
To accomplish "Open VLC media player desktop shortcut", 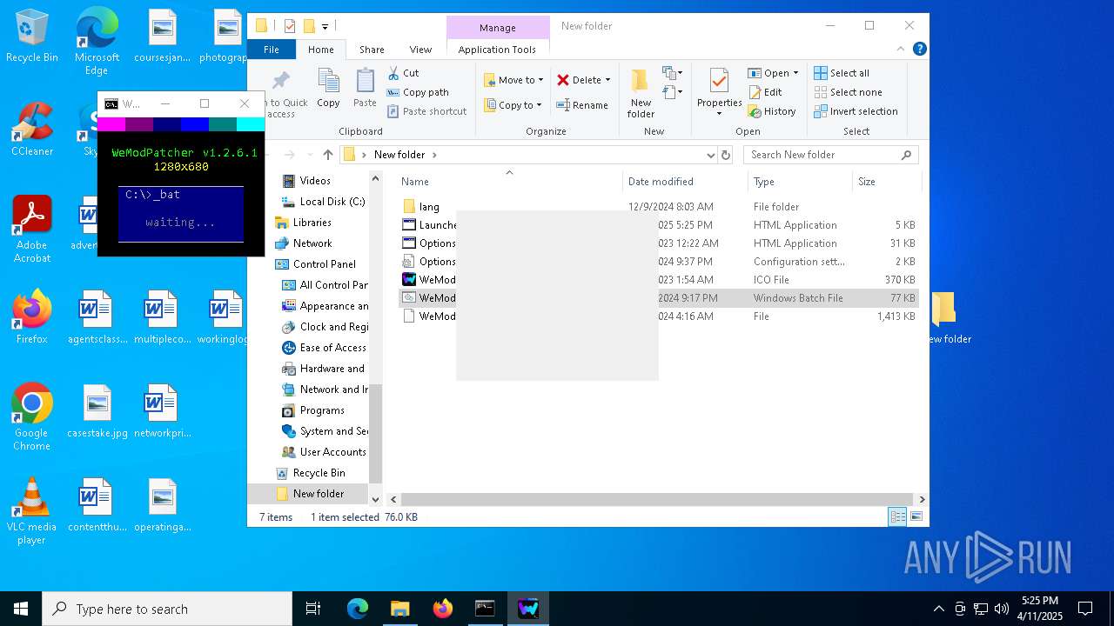I will point(31,511).
